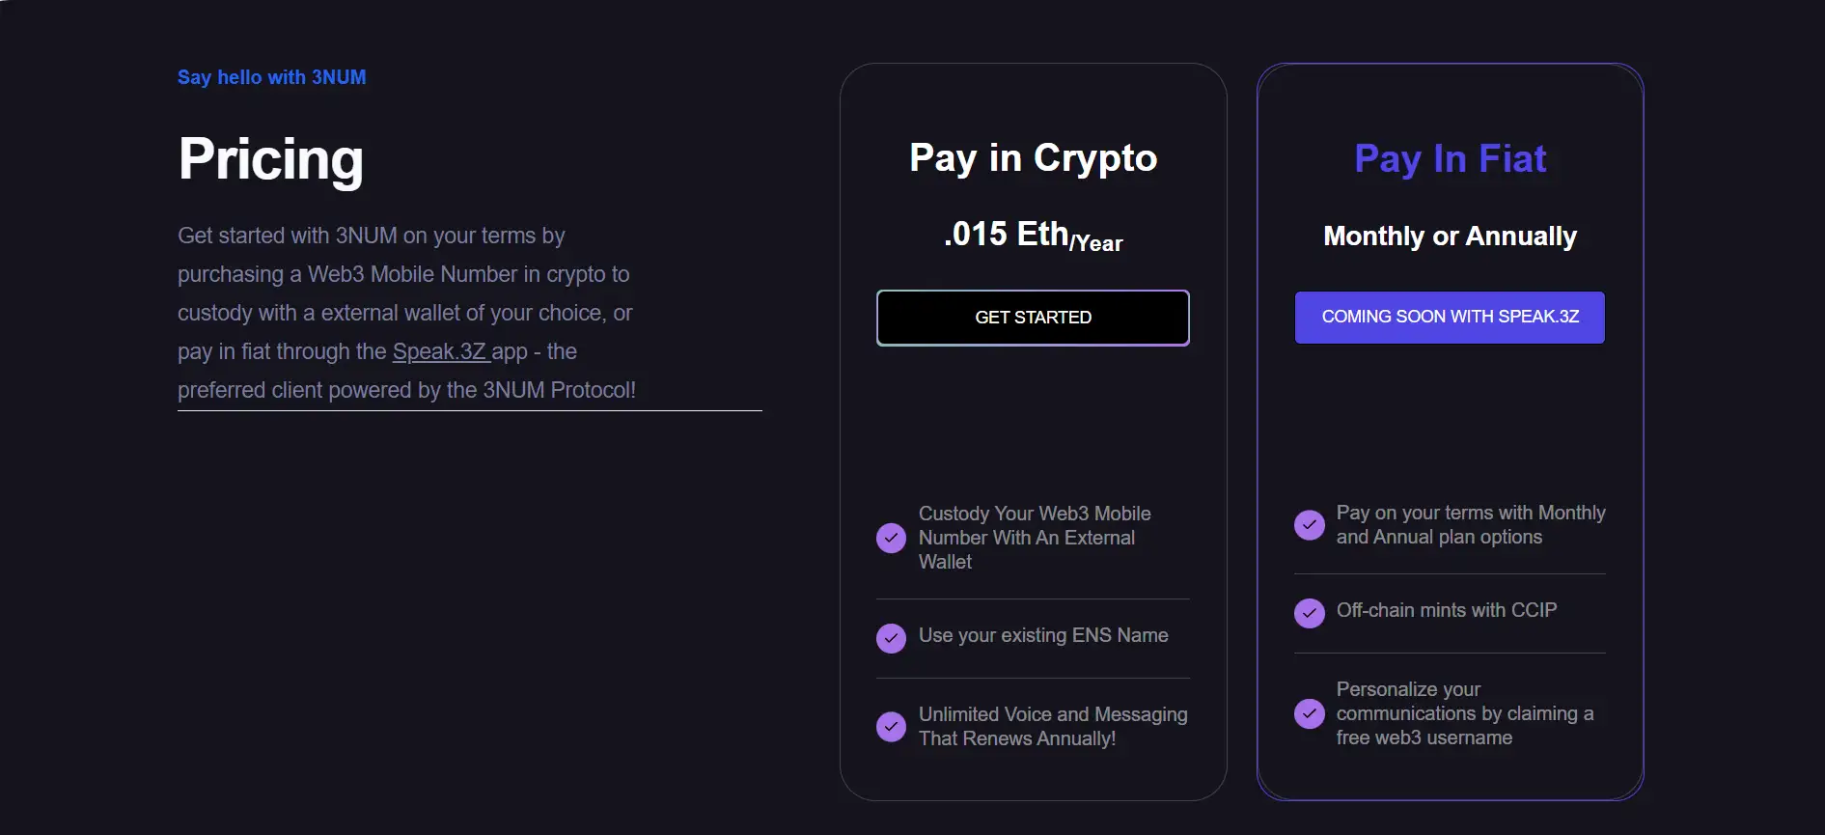The width and height of the screenshot is (1825, 835).
Task: Click checkmark icon next to existing ENS Name
Action: click(x=891, y=638)
